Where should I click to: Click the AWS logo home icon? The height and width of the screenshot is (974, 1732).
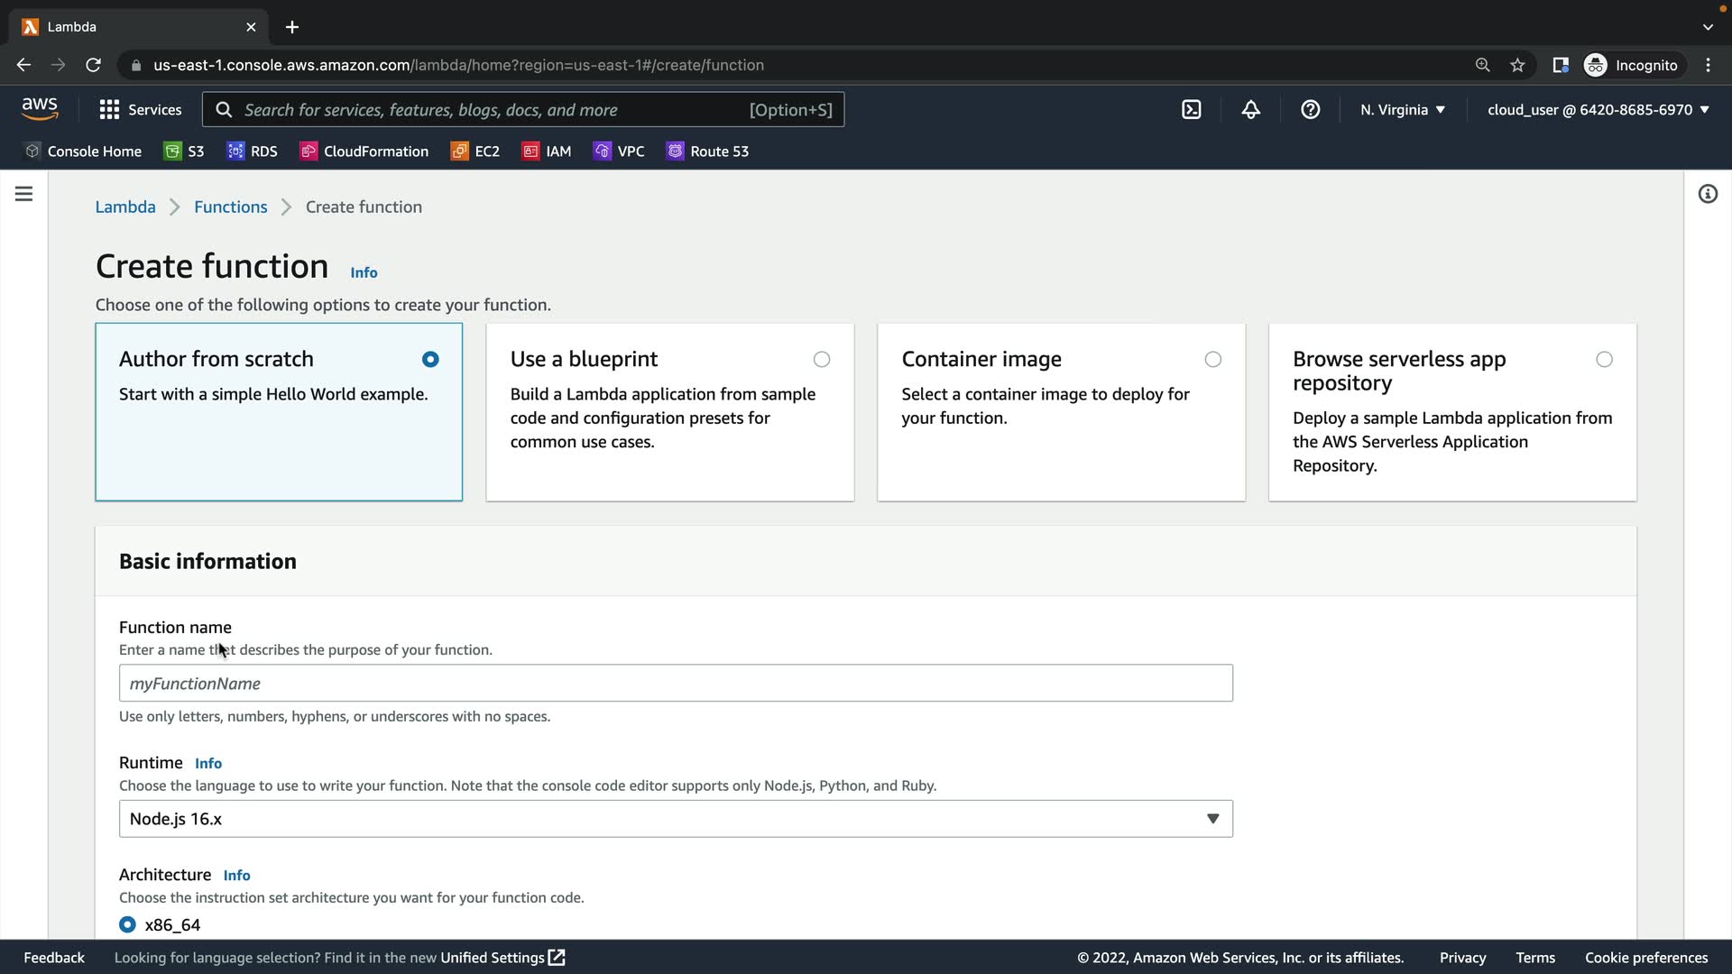click(40, 109)
